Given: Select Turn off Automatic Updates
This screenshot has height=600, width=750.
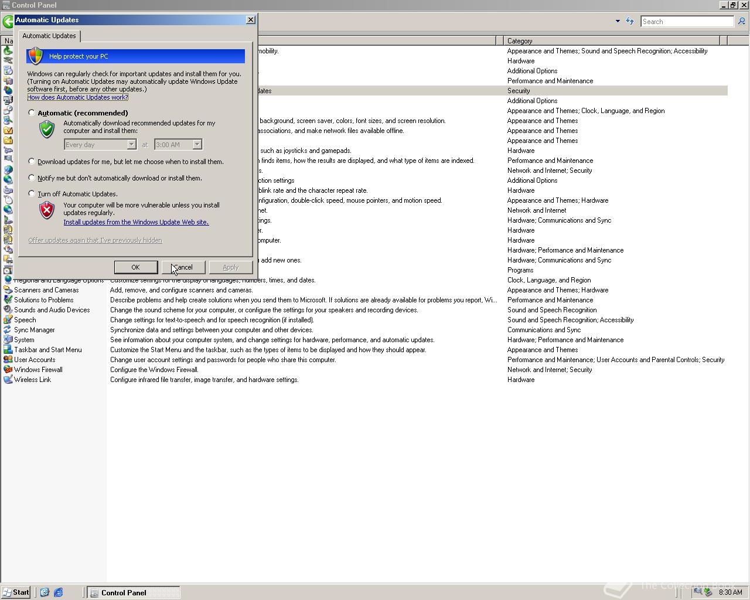Looking at the screenshot, I should (32, 193).
